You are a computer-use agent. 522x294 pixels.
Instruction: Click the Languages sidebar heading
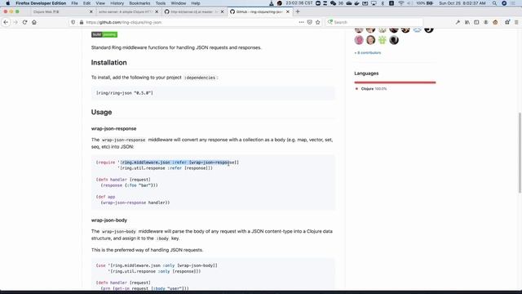coord(366,73)
